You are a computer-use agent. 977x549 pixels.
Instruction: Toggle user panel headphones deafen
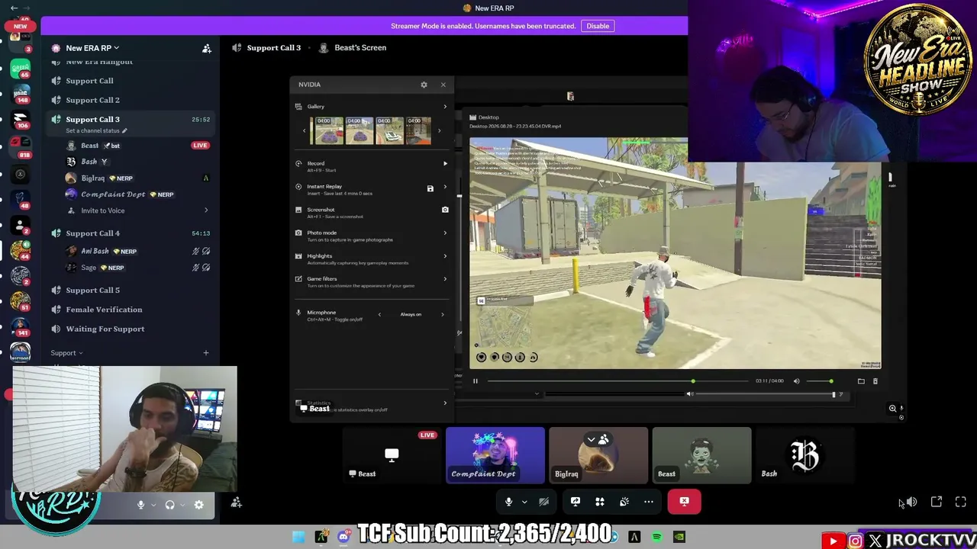(x=169, y=505)
